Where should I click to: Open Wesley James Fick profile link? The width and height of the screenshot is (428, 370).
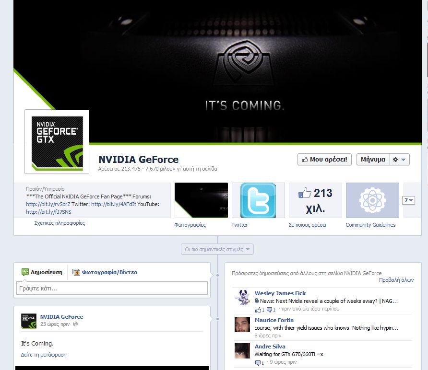point(280,293)
